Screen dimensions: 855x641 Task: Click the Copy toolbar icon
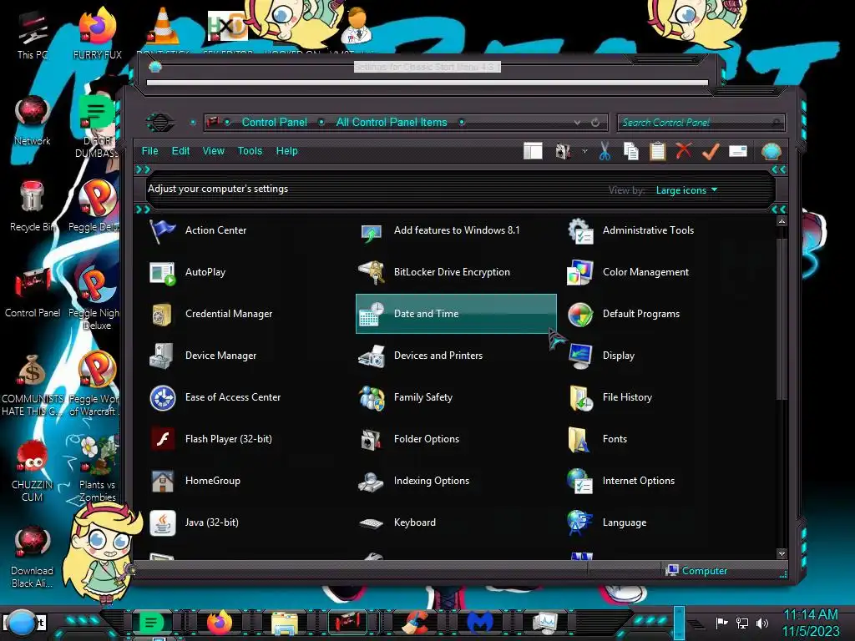[631, 151]
